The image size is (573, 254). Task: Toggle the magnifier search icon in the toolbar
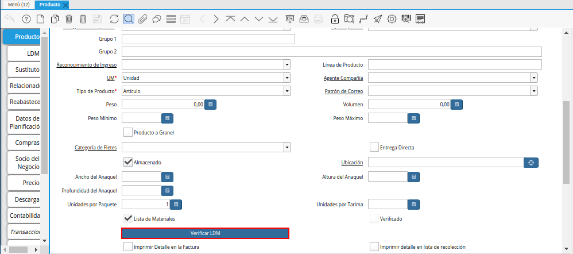click(x=129, y=19)
